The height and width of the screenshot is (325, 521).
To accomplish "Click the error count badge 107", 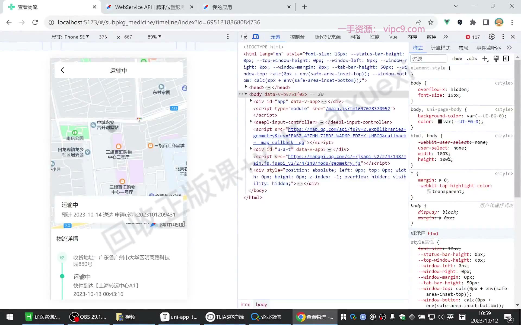I will point(473,37).
